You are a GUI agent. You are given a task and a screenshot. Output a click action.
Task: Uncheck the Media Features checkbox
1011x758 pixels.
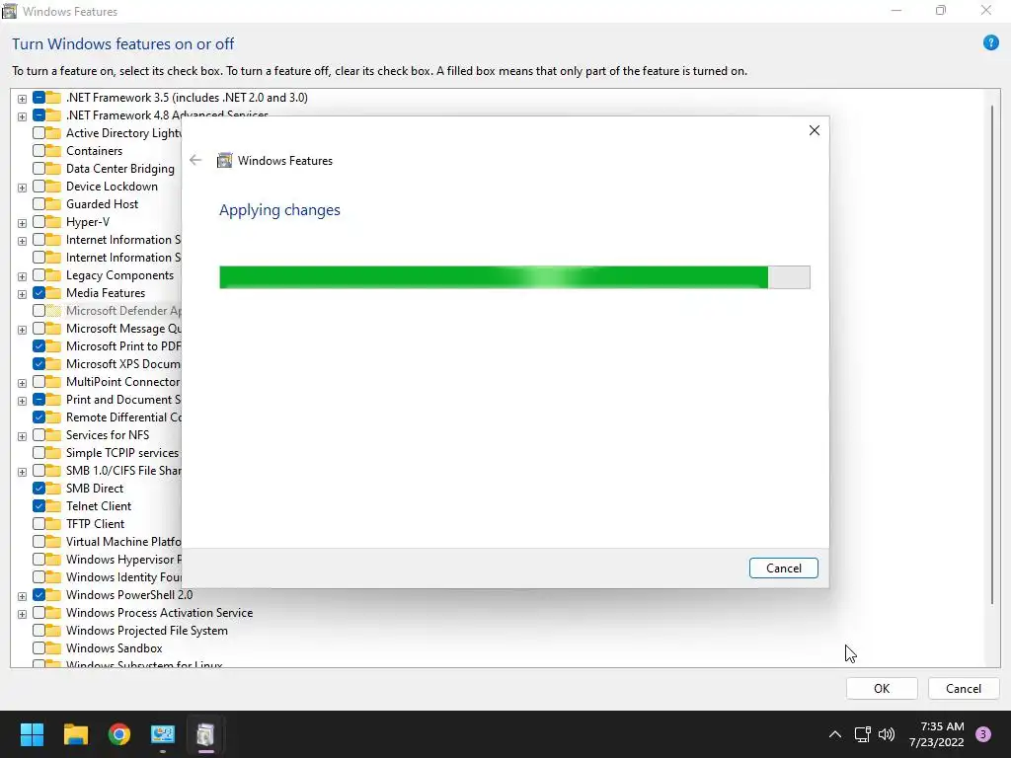pyautogui.click(x=39, y=292)
